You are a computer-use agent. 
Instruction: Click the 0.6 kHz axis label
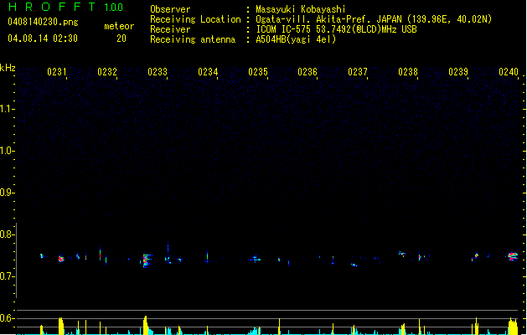[7, 318]
